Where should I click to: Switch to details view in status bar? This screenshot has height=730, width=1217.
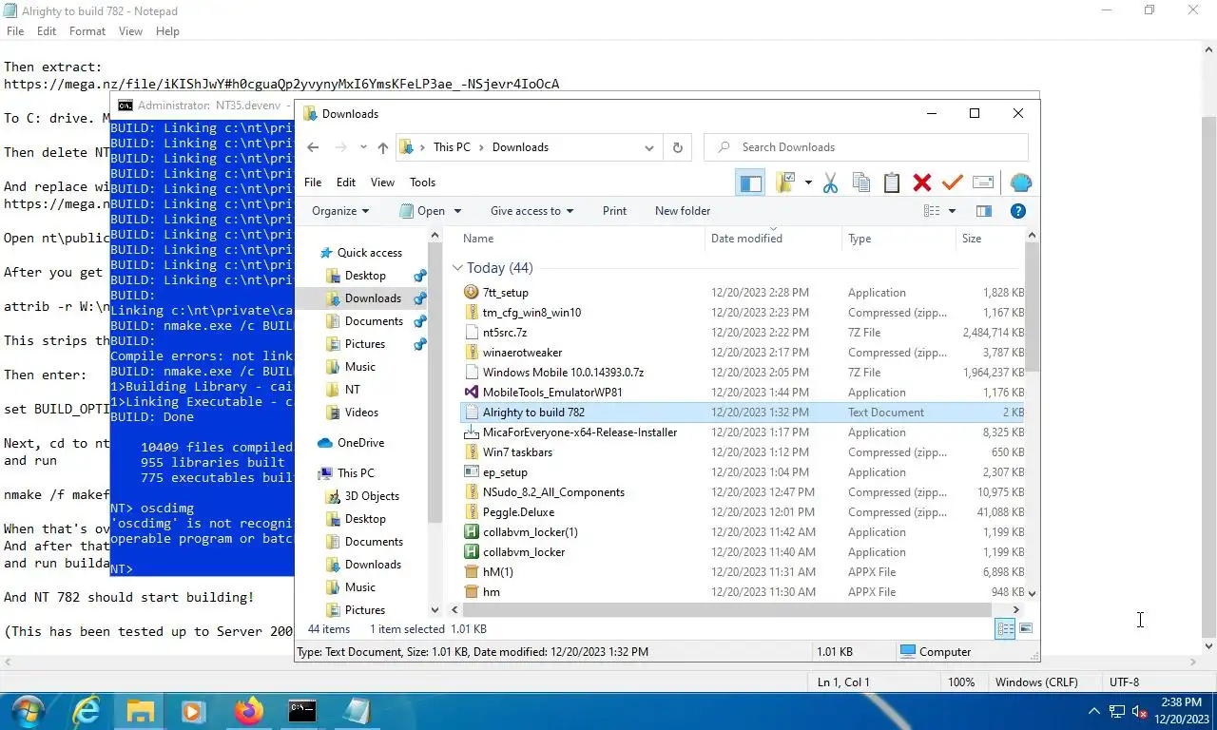click(x=1005, y=628)
